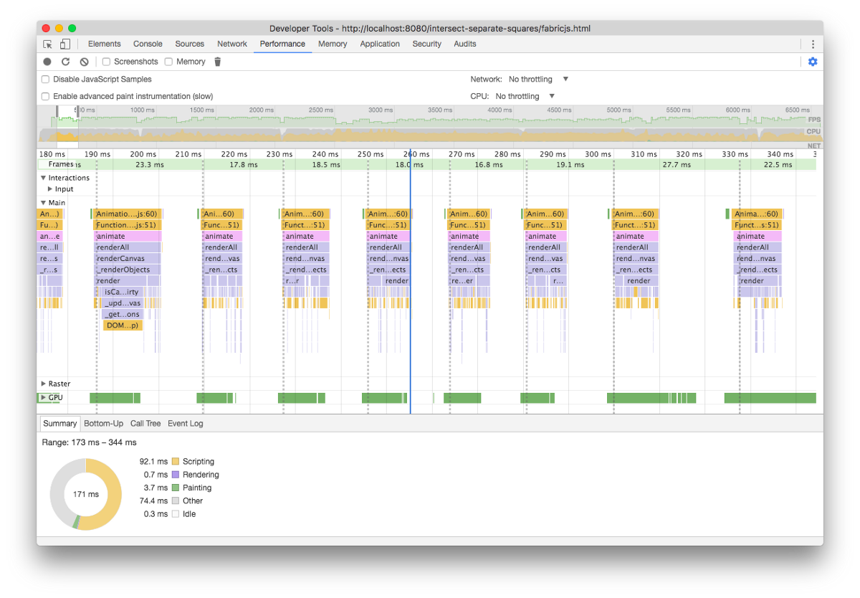Open the CPU throttling dropdown
This screenshot has height=598, width=860.
tap(525, 96)
